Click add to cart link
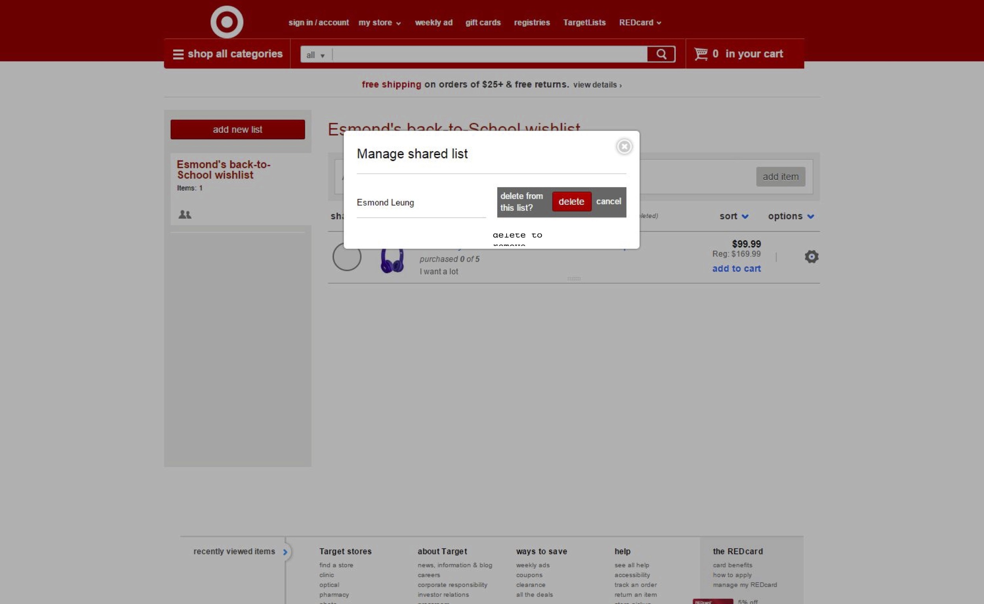 [736, 269]
